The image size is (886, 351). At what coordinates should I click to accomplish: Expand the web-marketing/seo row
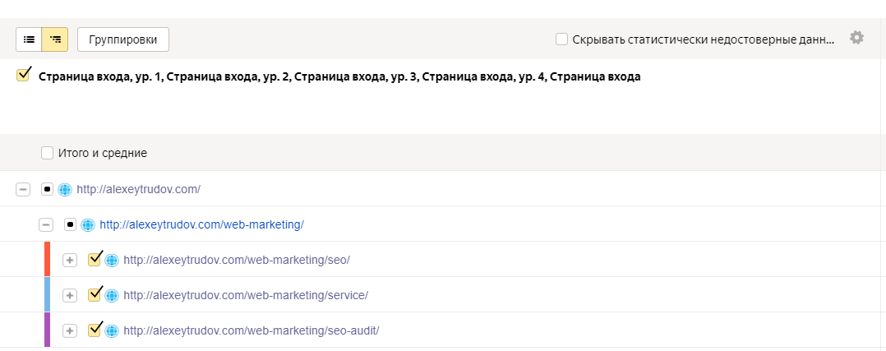[x=70, y=260]
